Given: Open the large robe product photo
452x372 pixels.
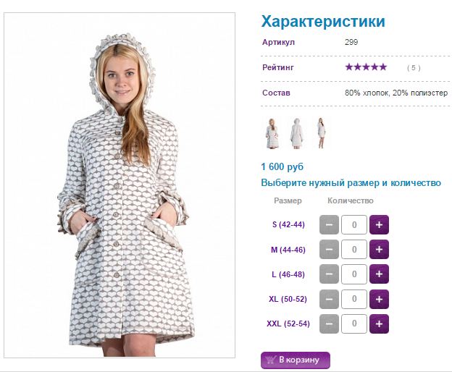Looking at the screenshot, I should pyautogui.click(x=120, y=185).
